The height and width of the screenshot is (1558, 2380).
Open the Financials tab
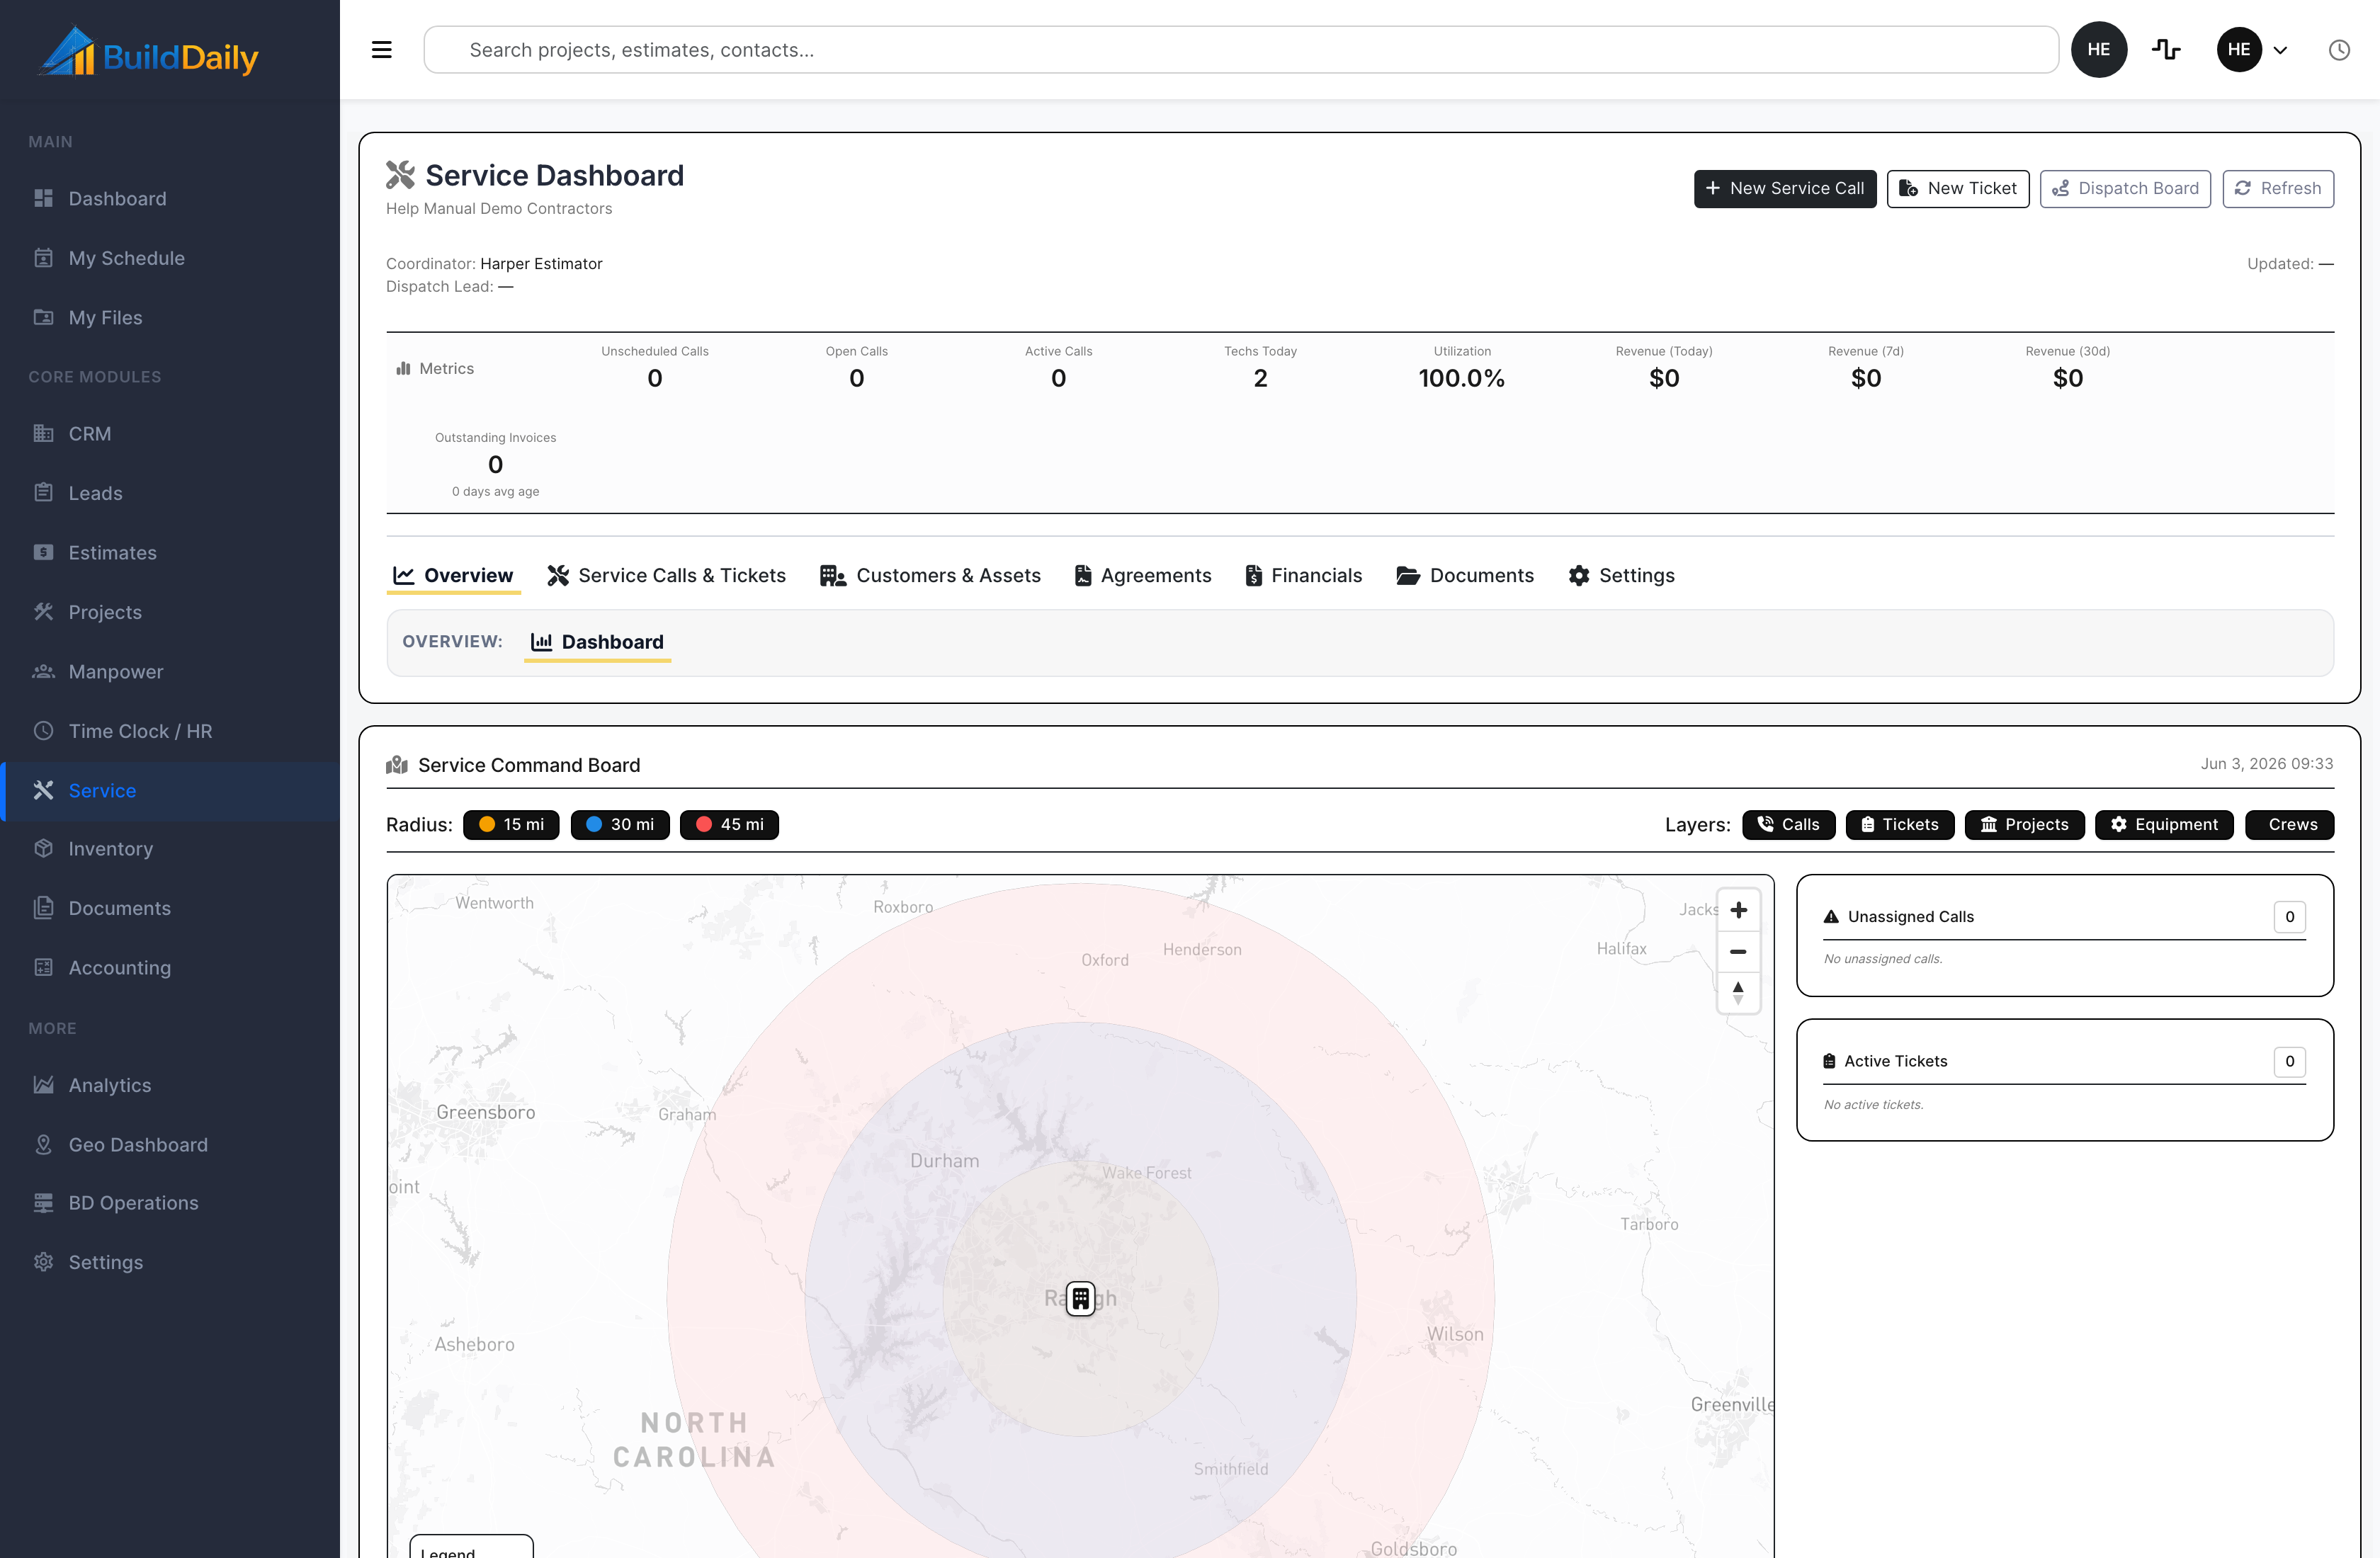pos(1303,575)
